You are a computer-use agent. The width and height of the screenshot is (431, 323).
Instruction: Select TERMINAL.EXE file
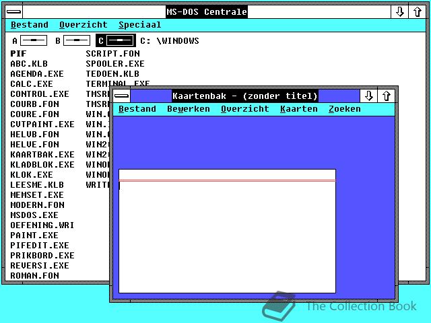[x=118, y=83]
